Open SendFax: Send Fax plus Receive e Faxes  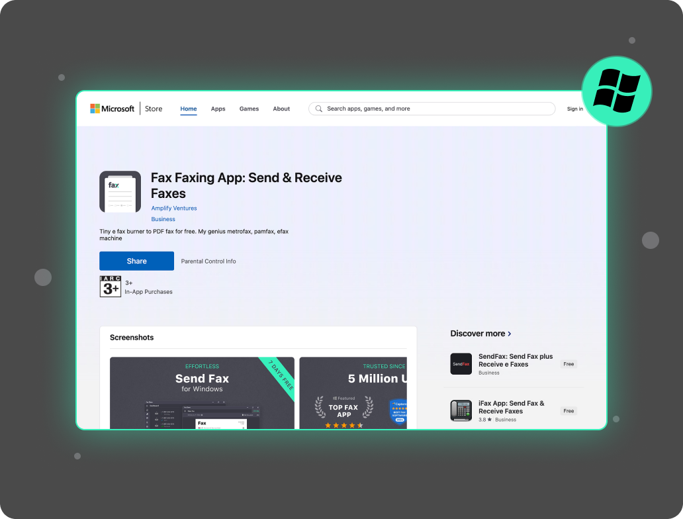coord(516,360)
